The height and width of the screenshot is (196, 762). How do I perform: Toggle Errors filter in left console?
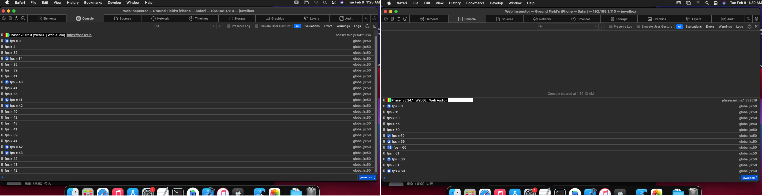(x=328, y=26)
